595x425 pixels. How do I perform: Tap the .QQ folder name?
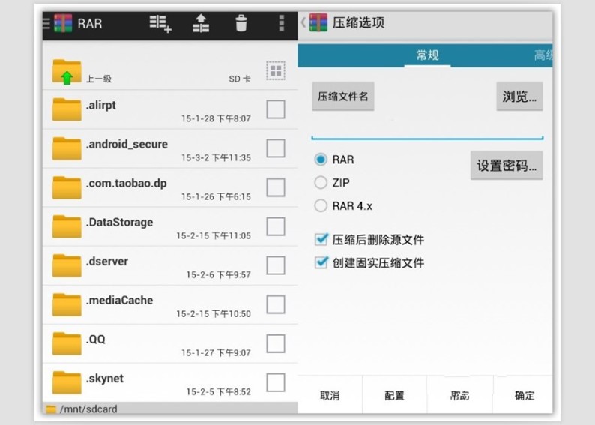tap(96, 340)
